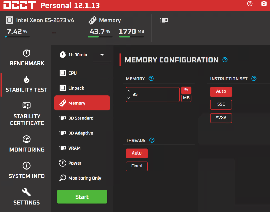Open the BENCHMARK section

(27, 58)
